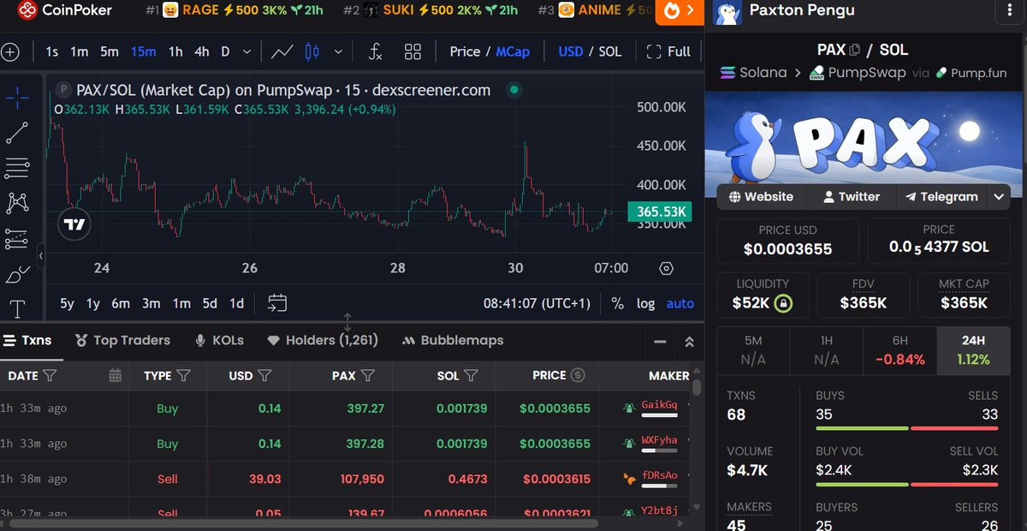Copy the PAX token address
Viewport: 1027px width, 531px height.
[x=854, y=51]
